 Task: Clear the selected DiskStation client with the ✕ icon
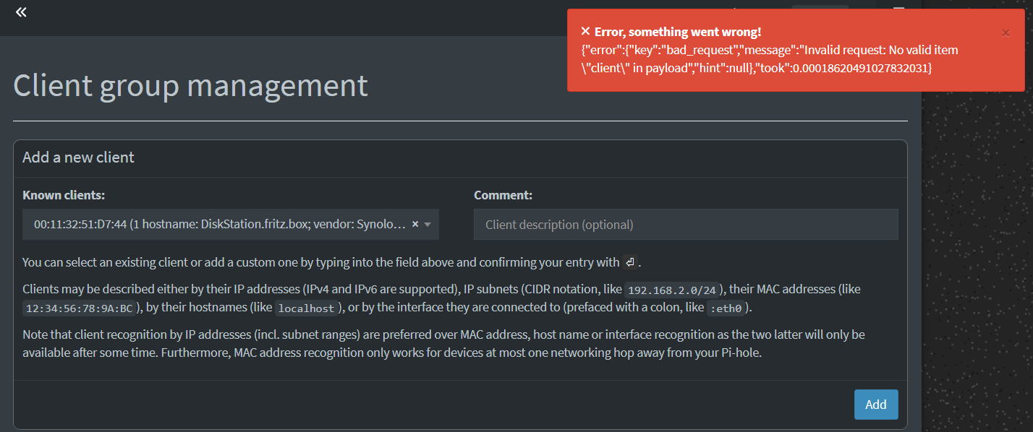(415, 225)
